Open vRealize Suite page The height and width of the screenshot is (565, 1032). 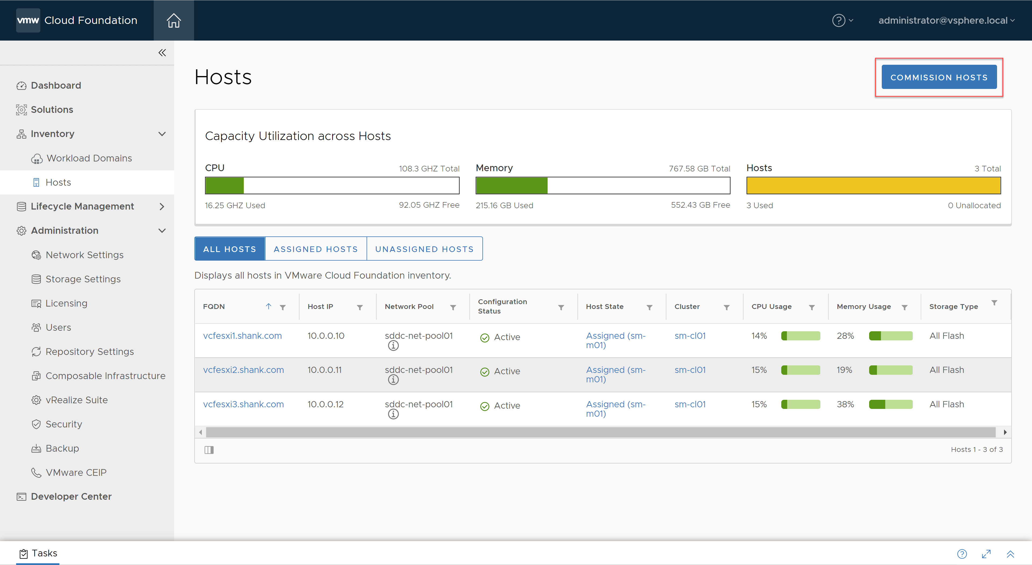click(77, 400)
